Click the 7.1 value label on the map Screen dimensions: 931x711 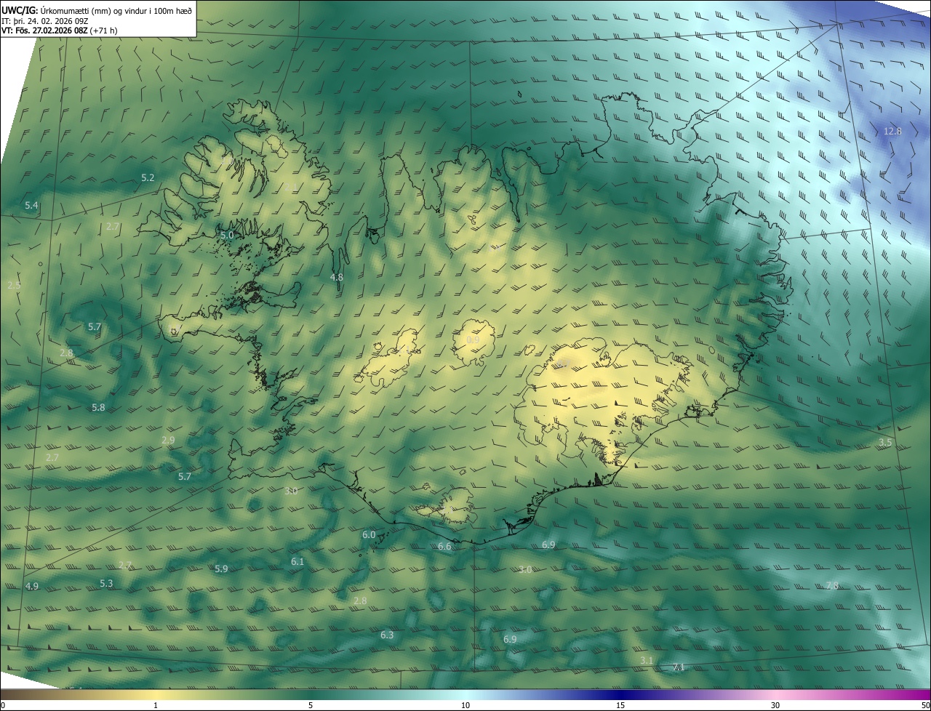[679, 667]
